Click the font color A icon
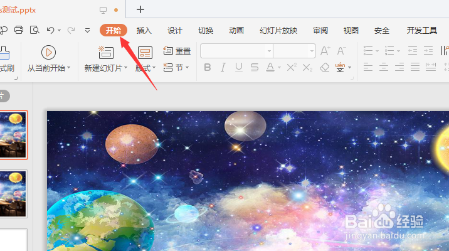449x251 pixels. (270, 68)
